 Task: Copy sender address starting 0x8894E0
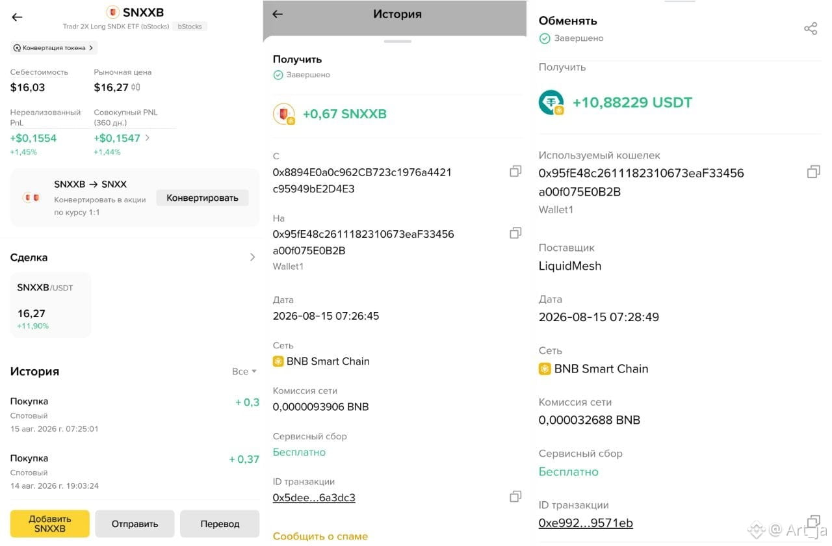[515, 171]
